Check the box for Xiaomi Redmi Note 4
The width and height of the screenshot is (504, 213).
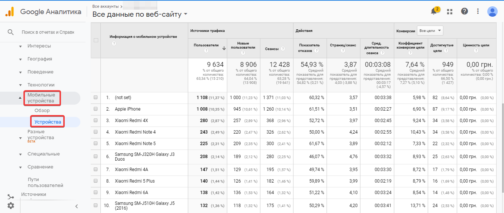click(96, 132)
